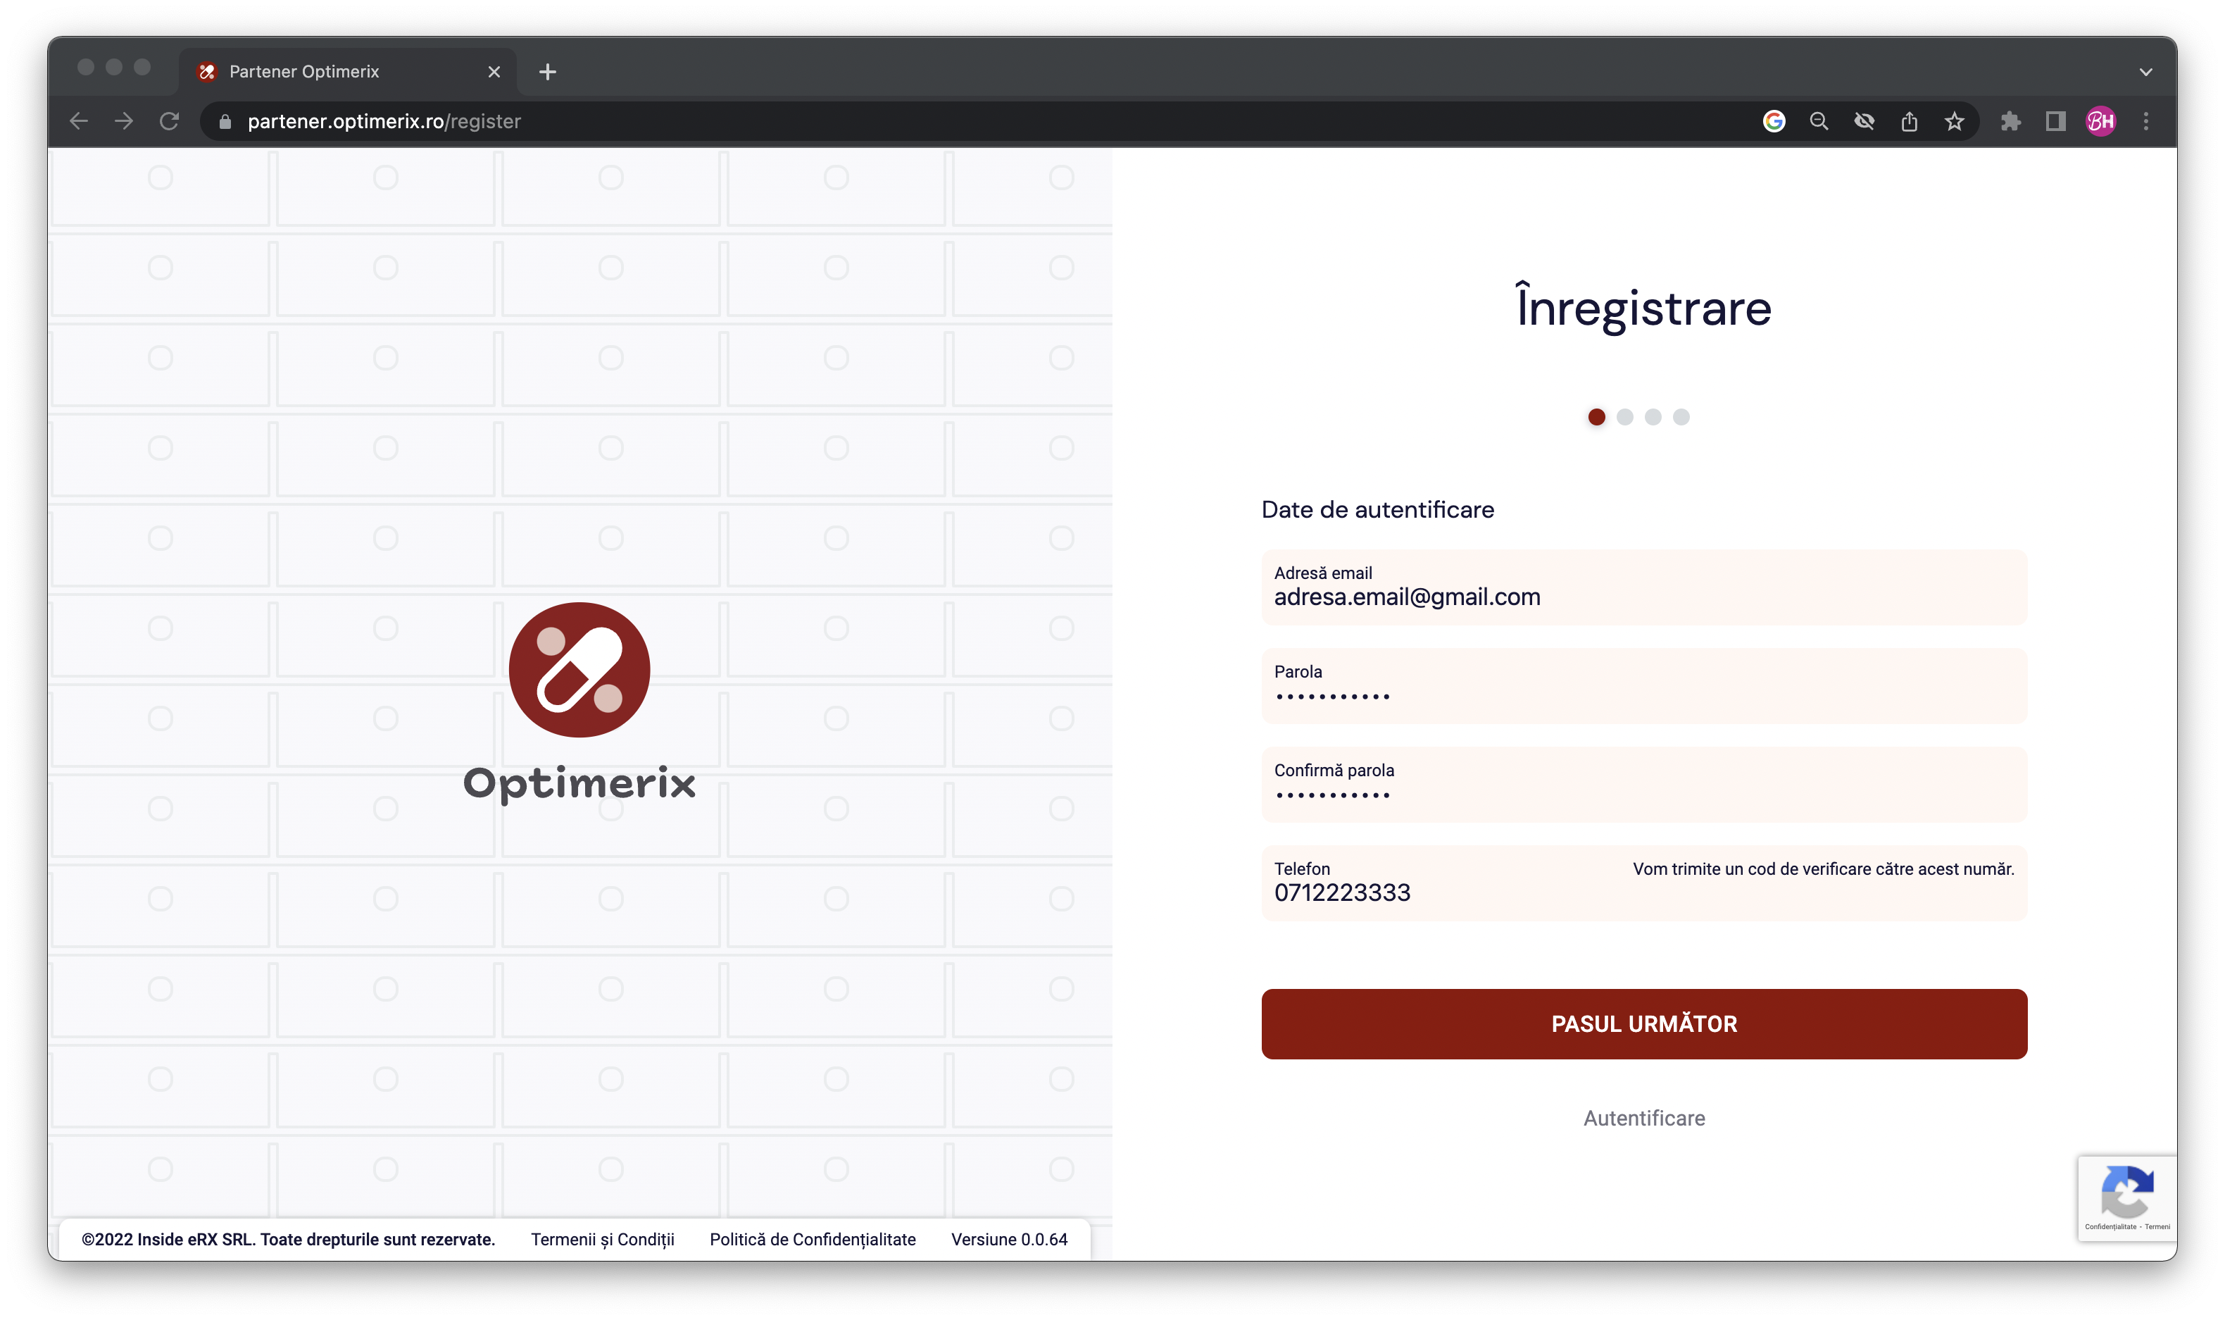Expand the tab search chevron
The height and width of the screenshot is (1320, 2225).
tap(2146, 72)
